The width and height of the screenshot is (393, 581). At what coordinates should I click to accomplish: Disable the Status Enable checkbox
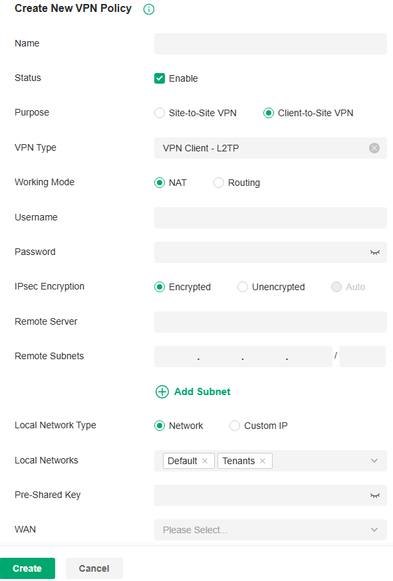click(x=160, y=78)
